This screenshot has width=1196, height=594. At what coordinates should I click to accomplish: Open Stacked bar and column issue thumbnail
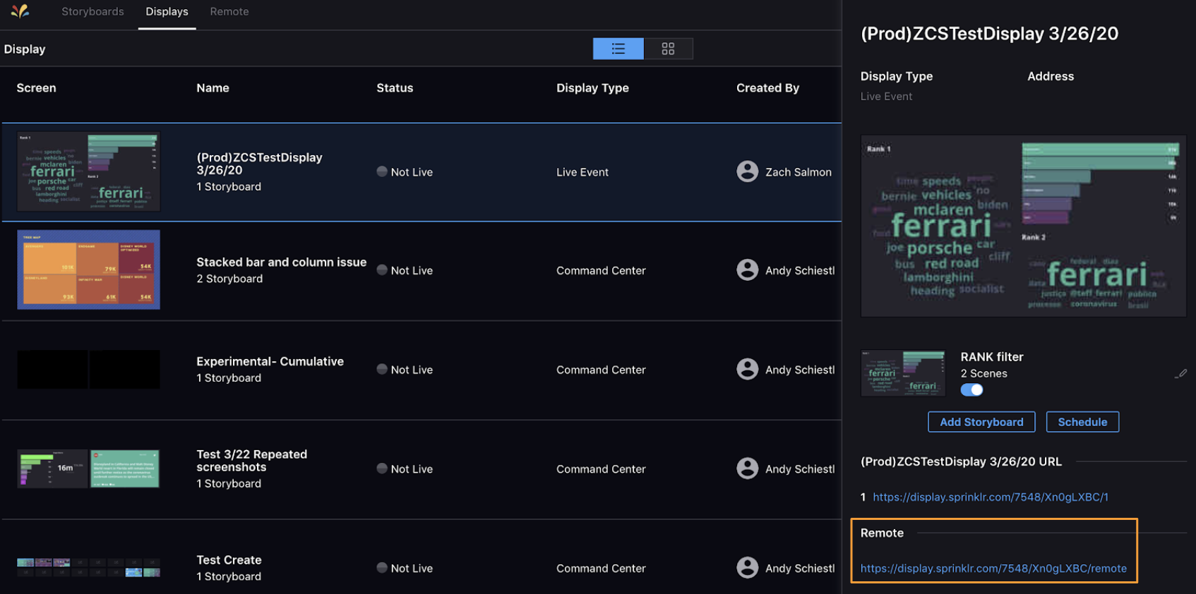pyautogui.click(x=88, y=269)
